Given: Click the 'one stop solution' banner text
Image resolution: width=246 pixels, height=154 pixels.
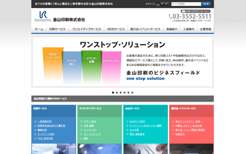Looking at the screenshot, I should coord(145,79).
